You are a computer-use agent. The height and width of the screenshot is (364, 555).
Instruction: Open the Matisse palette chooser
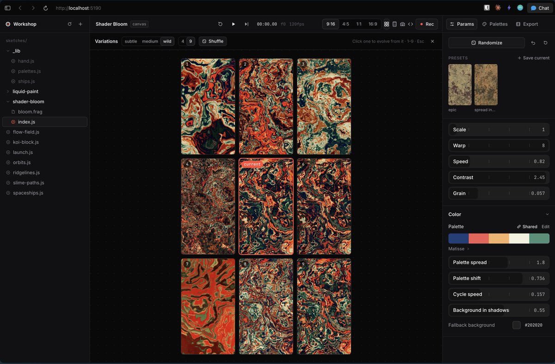point(458,249)
